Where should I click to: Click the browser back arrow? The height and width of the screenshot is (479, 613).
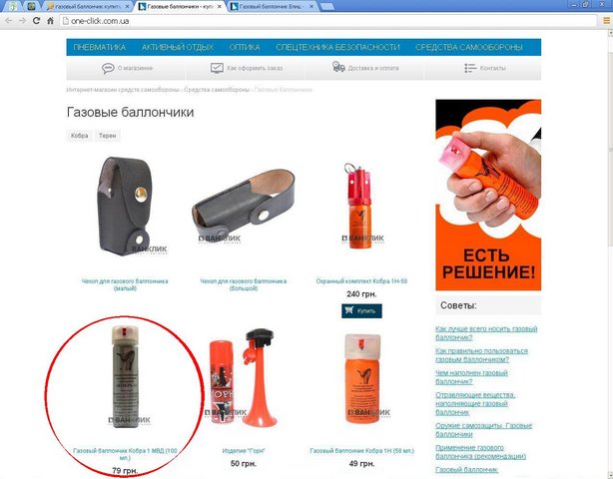click(x=8, y=21)
